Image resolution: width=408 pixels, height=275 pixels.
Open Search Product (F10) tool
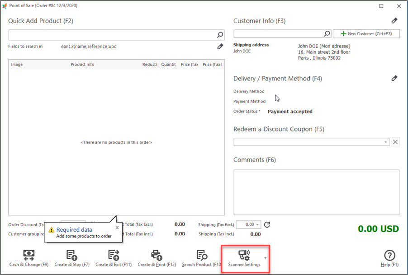coord(202,255)
